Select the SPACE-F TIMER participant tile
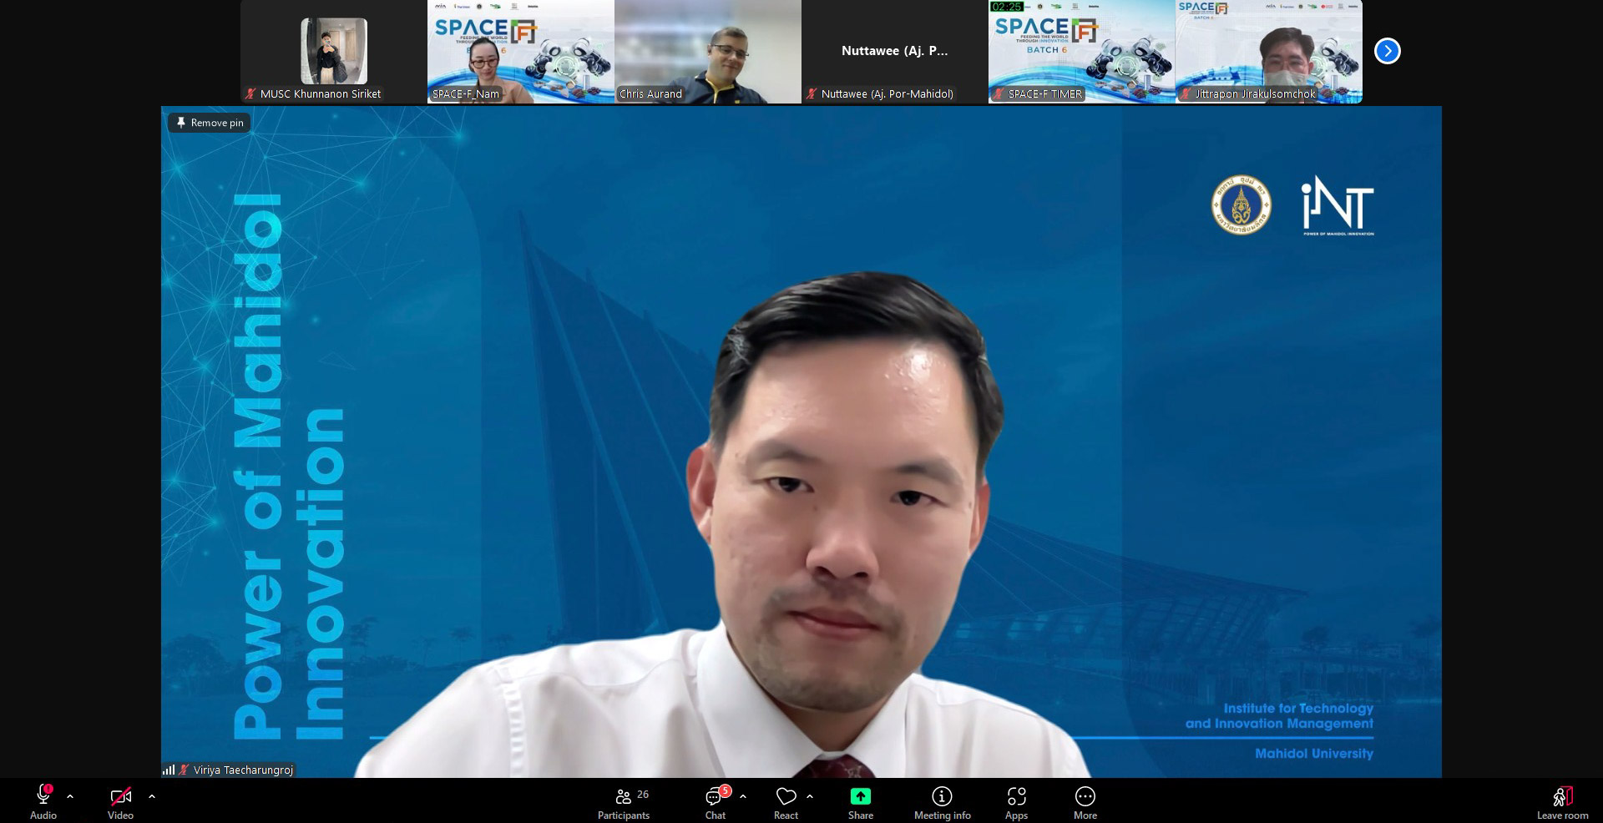Screen dimensions: 1603x823 coord(1081,50)
